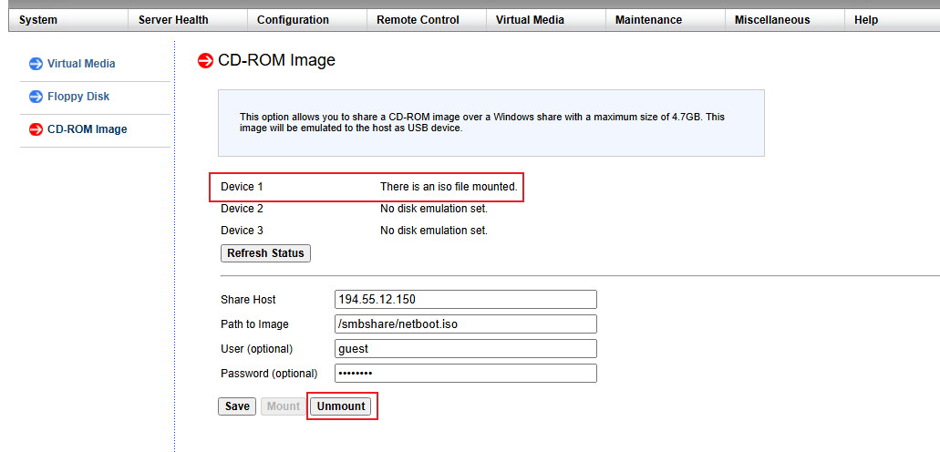This screenshot has width=940, height=452.
Task: Open the Configuration menu
Action: click(x=293, y=20)
